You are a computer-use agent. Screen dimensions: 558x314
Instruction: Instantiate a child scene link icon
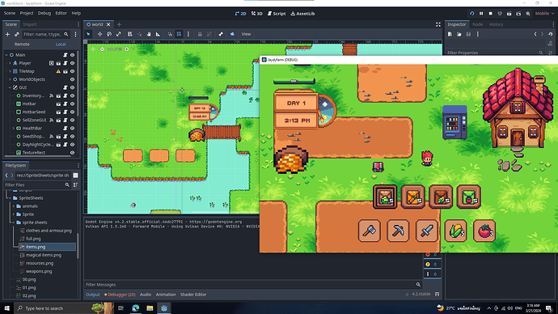coord(17,35)
